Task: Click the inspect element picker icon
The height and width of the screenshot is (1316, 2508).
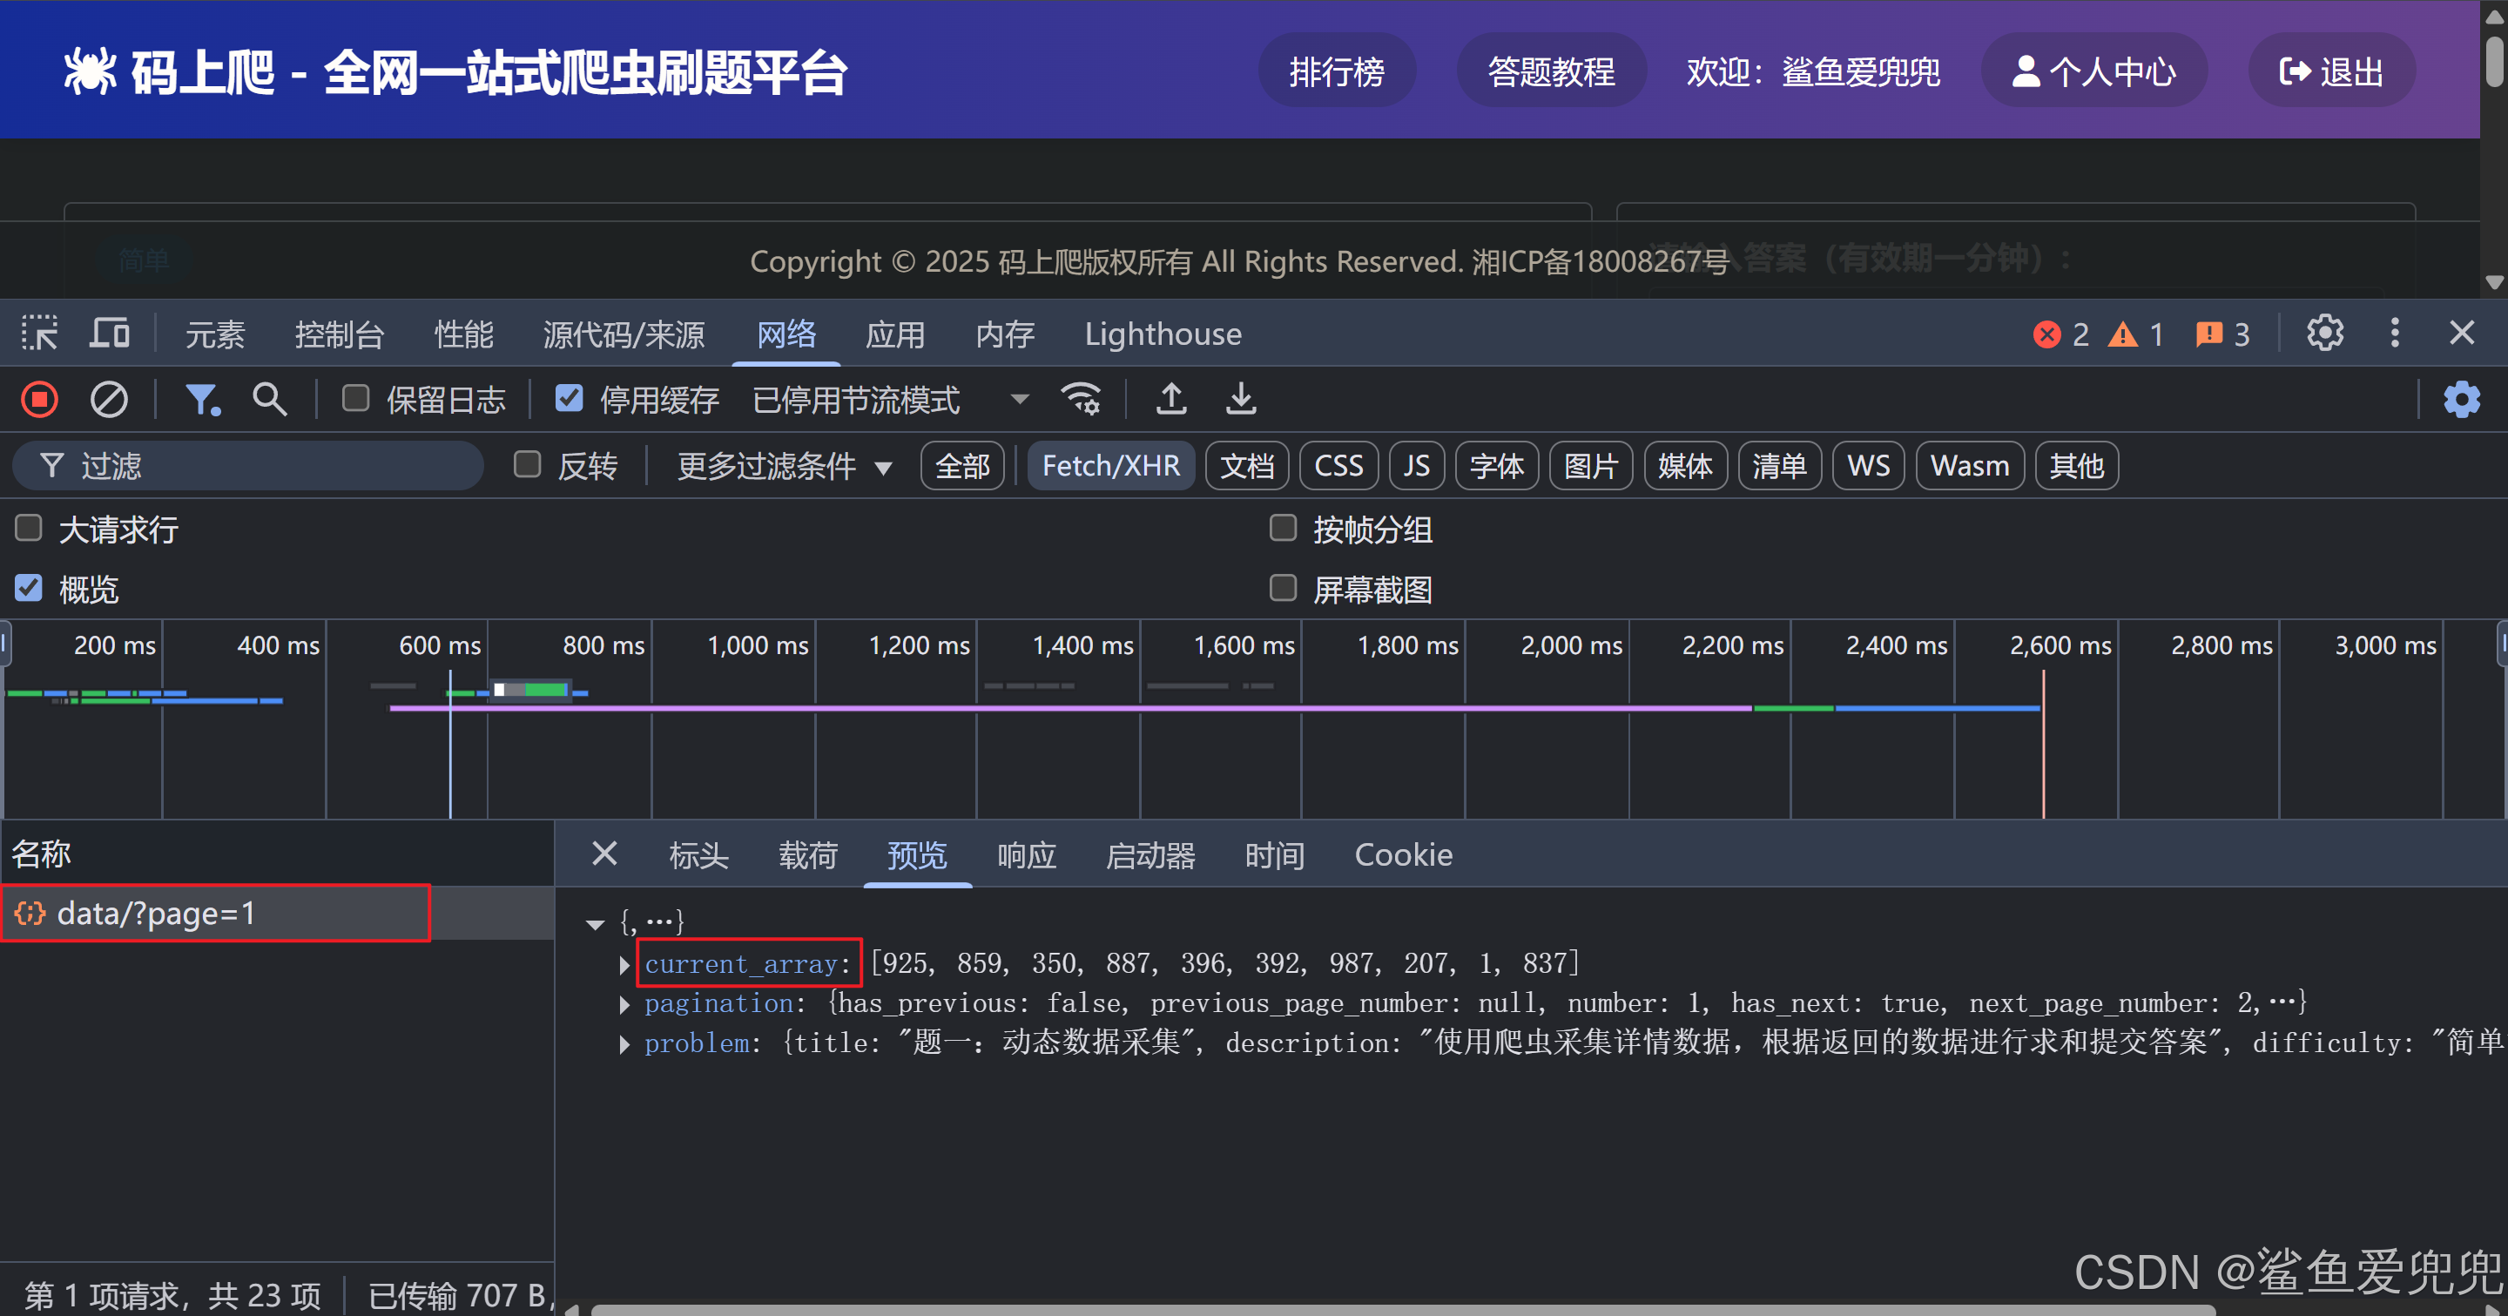Action: (40, 334)
